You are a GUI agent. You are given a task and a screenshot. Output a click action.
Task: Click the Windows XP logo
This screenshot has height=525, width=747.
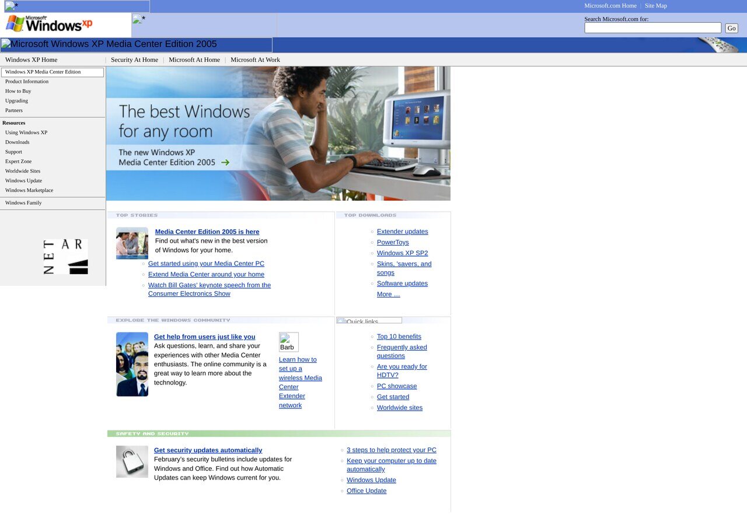pos(50,24)
